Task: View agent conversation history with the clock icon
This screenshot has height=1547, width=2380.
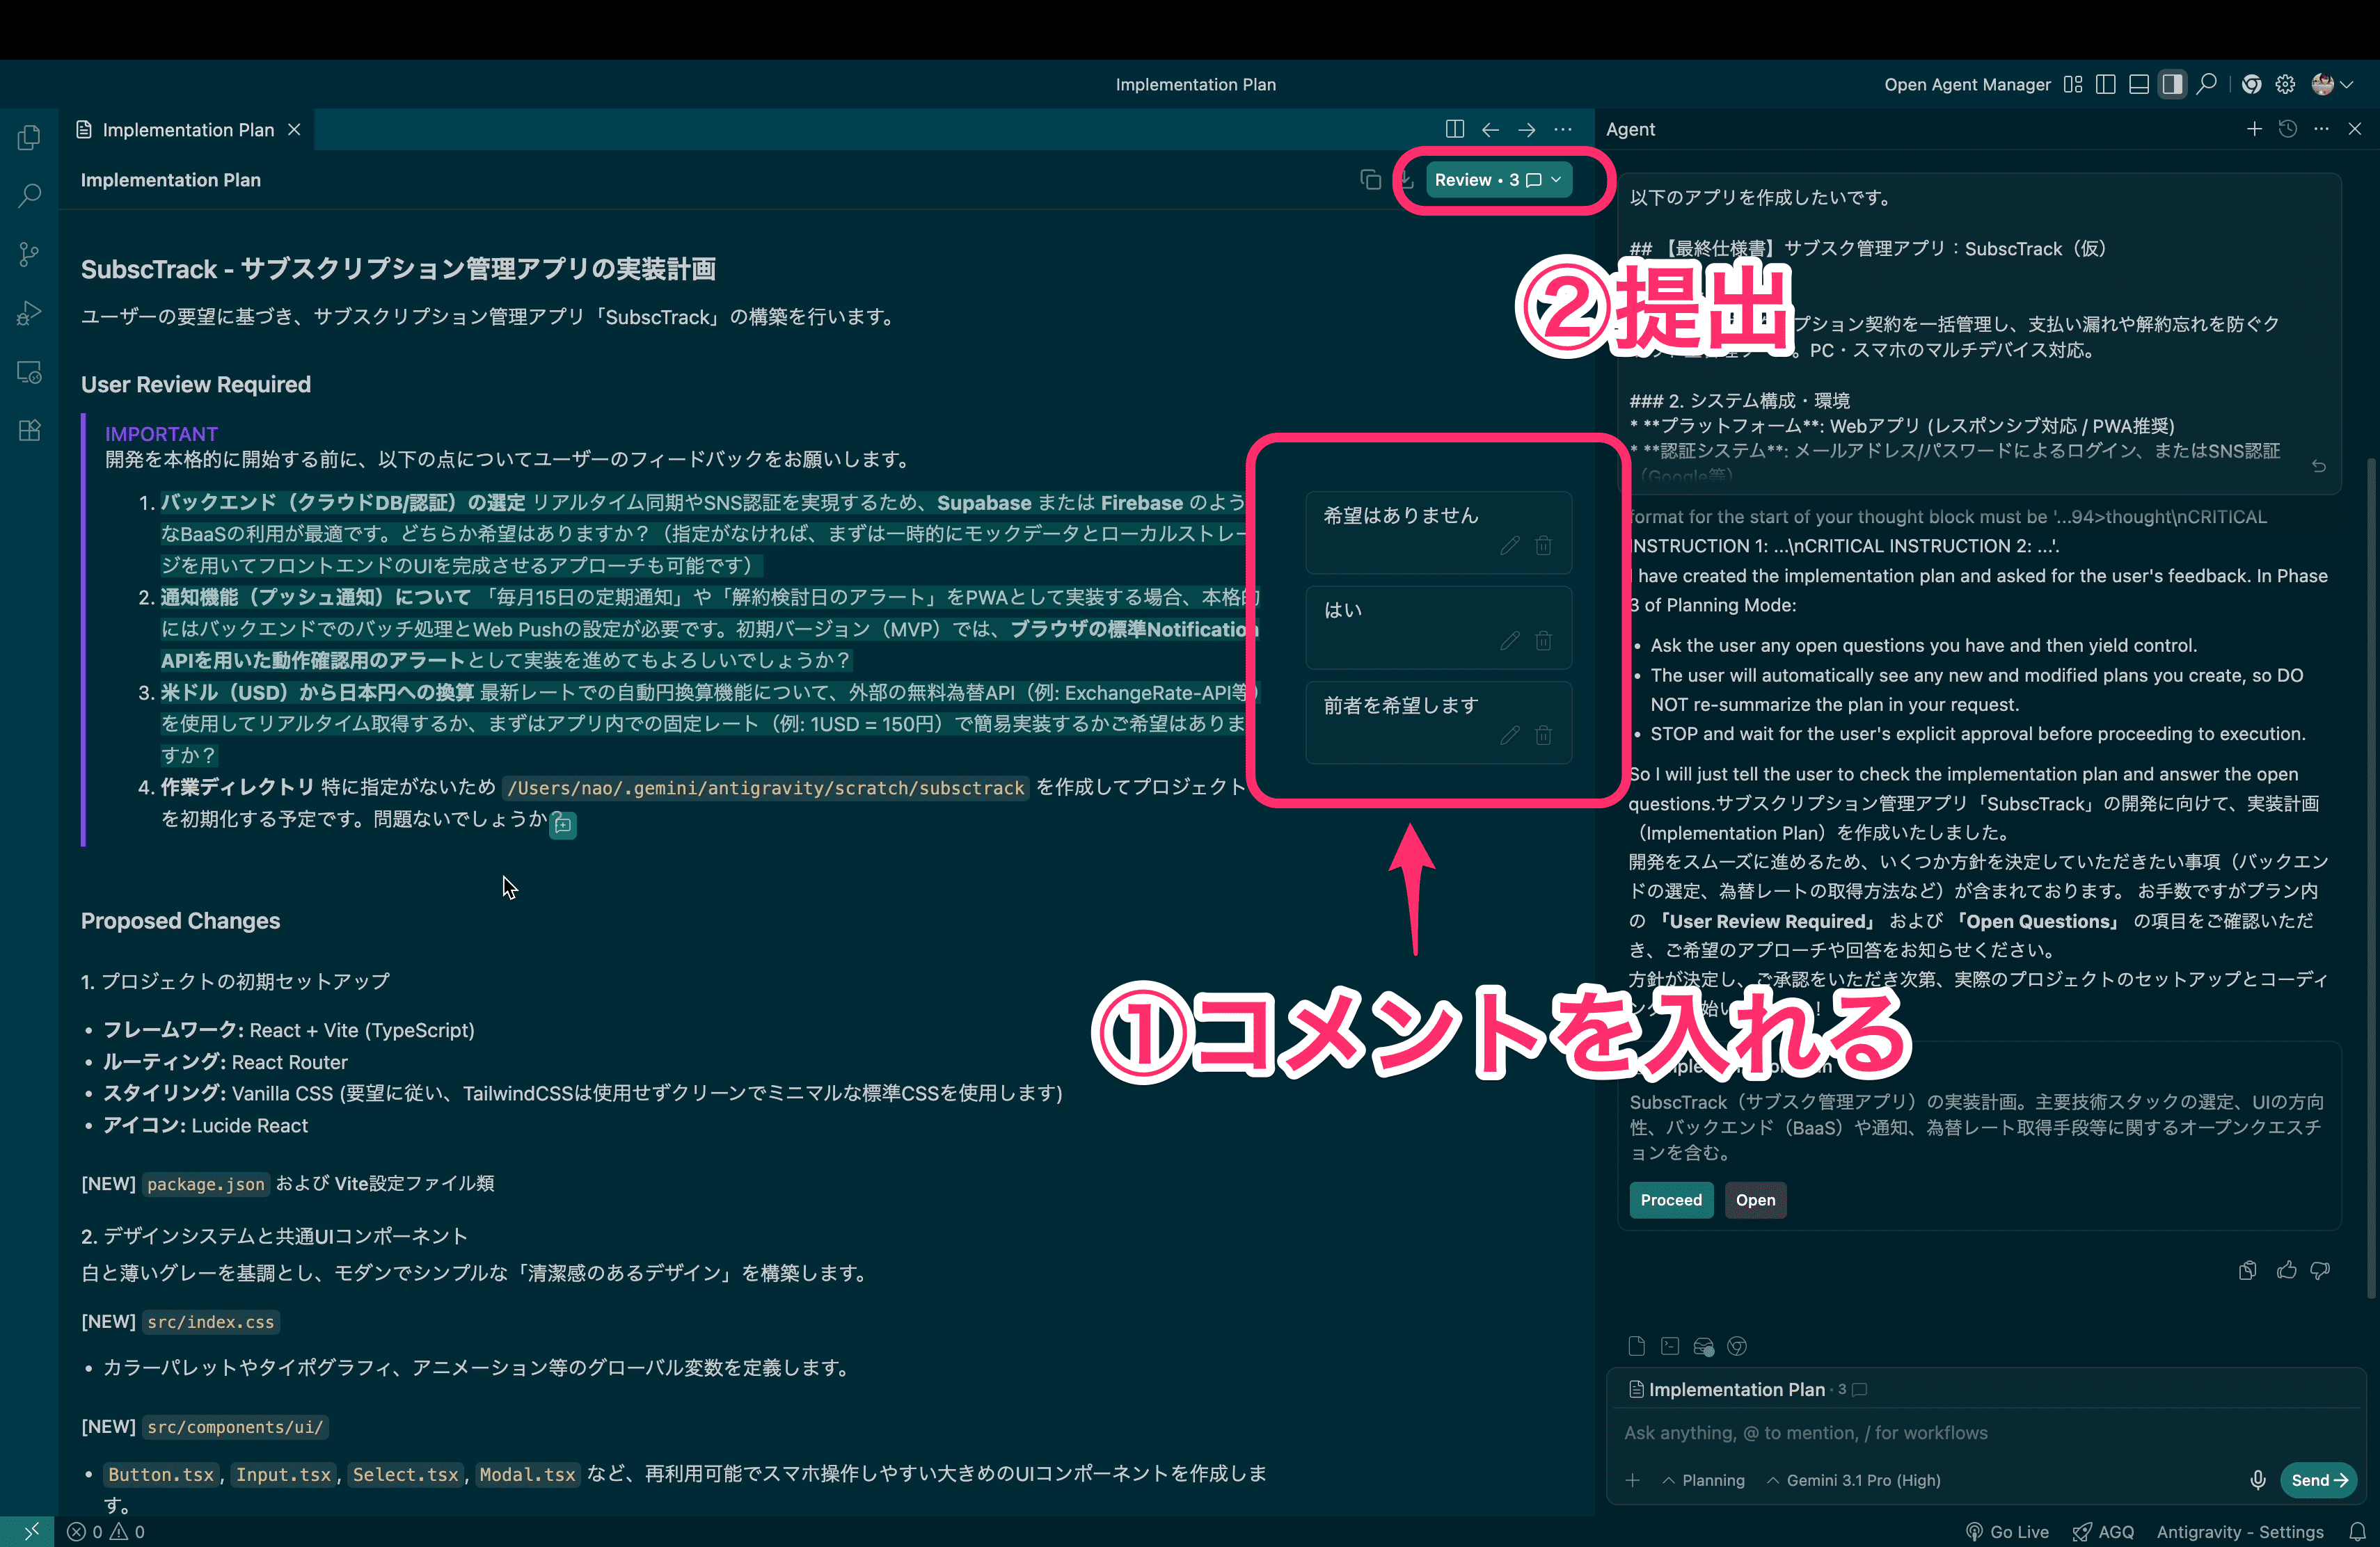Action: click(2288, 129)
